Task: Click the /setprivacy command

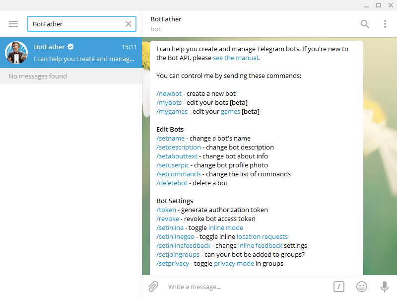Action: (x=173, y=264)
